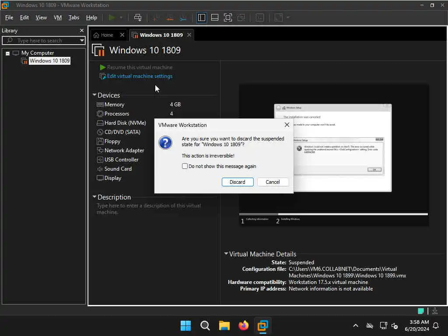Select My Computer in the library
The height and width of the screenshot is (336, 448).
(x=38, y=53)
